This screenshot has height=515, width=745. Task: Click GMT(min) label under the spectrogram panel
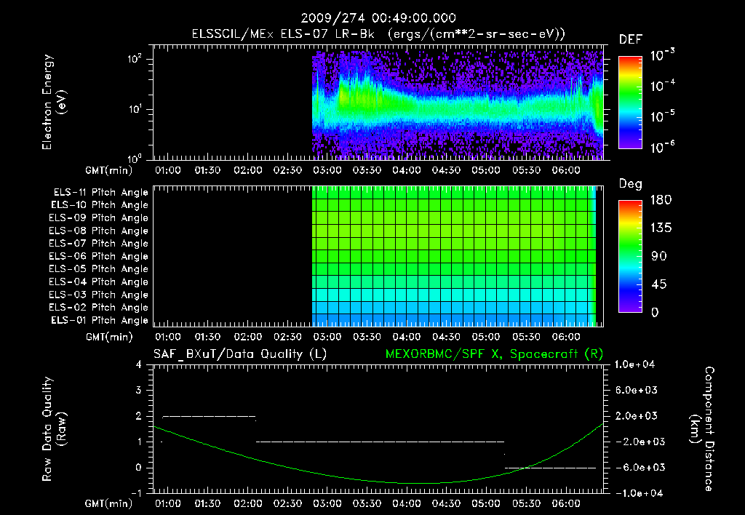(x=109, y=170)
